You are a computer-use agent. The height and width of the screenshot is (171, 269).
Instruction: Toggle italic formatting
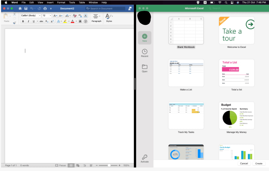[x=28, y=21]
